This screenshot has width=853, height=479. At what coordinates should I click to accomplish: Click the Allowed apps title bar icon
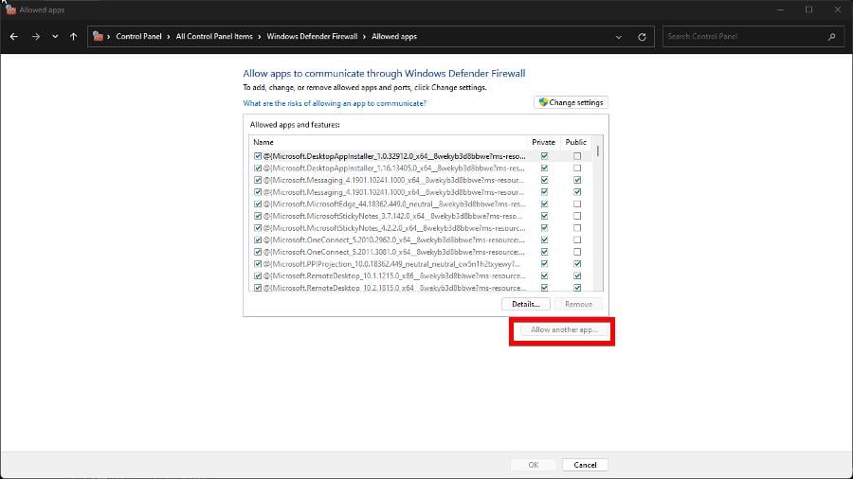[10, 9]
